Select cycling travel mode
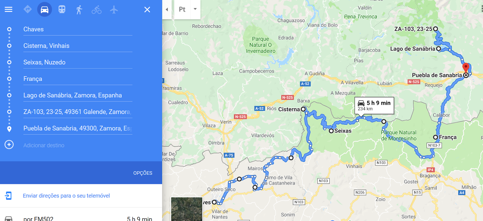 point(97,10)
